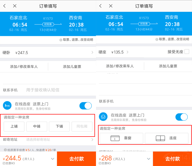Open 时刻表 timetable on the hard sleeper screen
The image size is (192, 166).
pyautogui.click(x=48, y=24)
